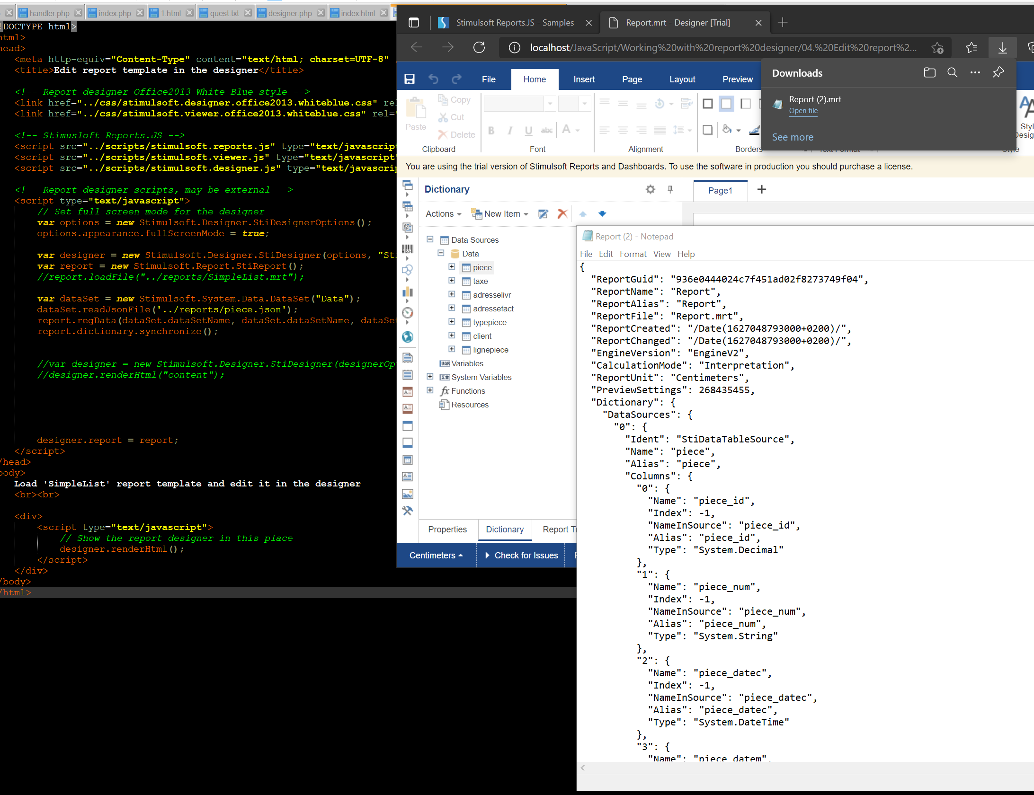Click the Save icon in the designer toolbar
This screenshot has height=795, width=1034.
coord(410,79)
